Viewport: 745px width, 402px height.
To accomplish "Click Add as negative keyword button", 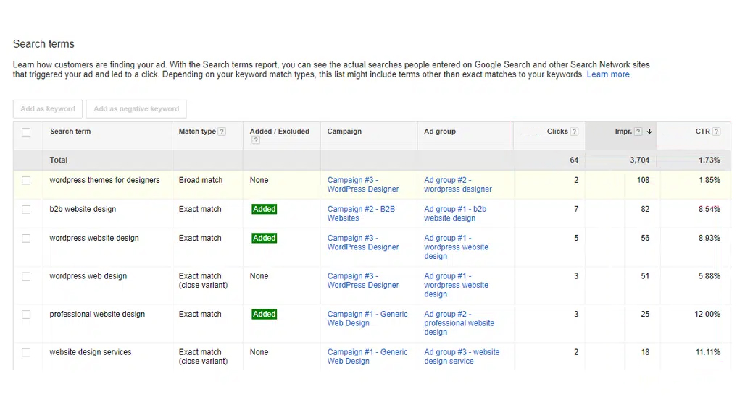I will [x=136, y=109].
